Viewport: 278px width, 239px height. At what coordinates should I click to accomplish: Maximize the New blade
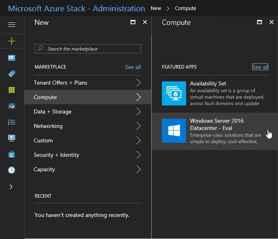click(x=133, y=22)
